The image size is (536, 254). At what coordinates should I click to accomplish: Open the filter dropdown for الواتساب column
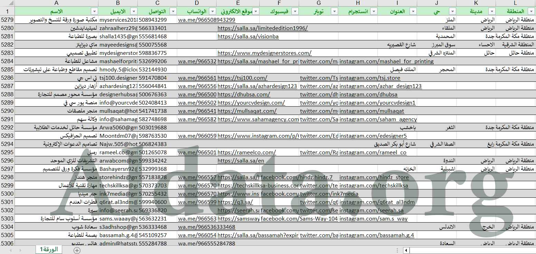tap(212, 11)
